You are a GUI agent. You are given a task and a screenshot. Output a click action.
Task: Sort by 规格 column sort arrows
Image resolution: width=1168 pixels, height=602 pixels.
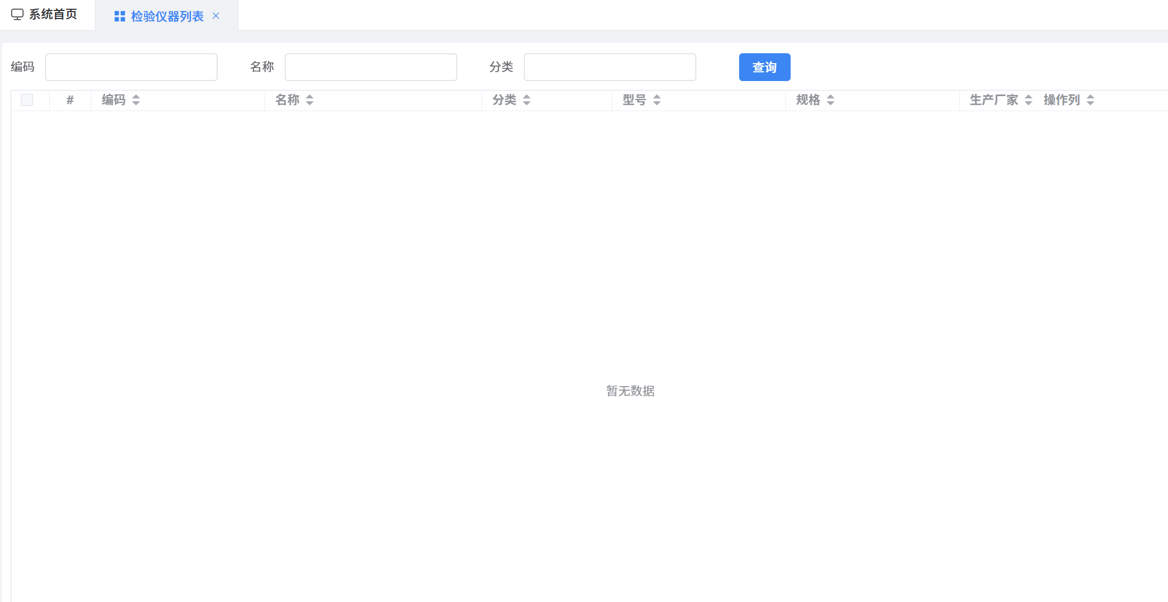[x=831, y=100]
